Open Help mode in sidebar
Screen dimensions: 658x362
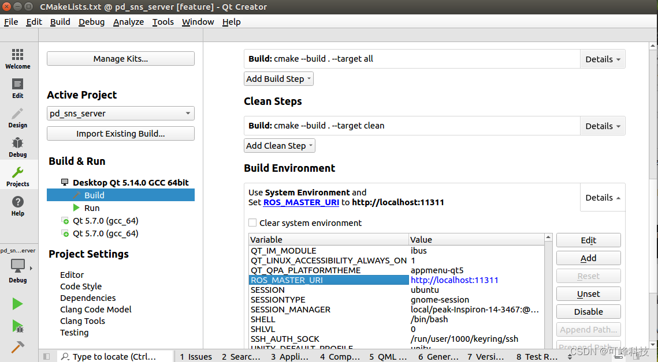18,206
